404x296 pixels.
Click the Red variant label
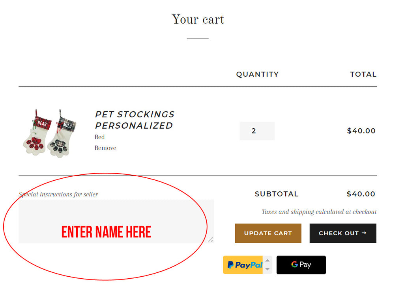click(99, 137)
